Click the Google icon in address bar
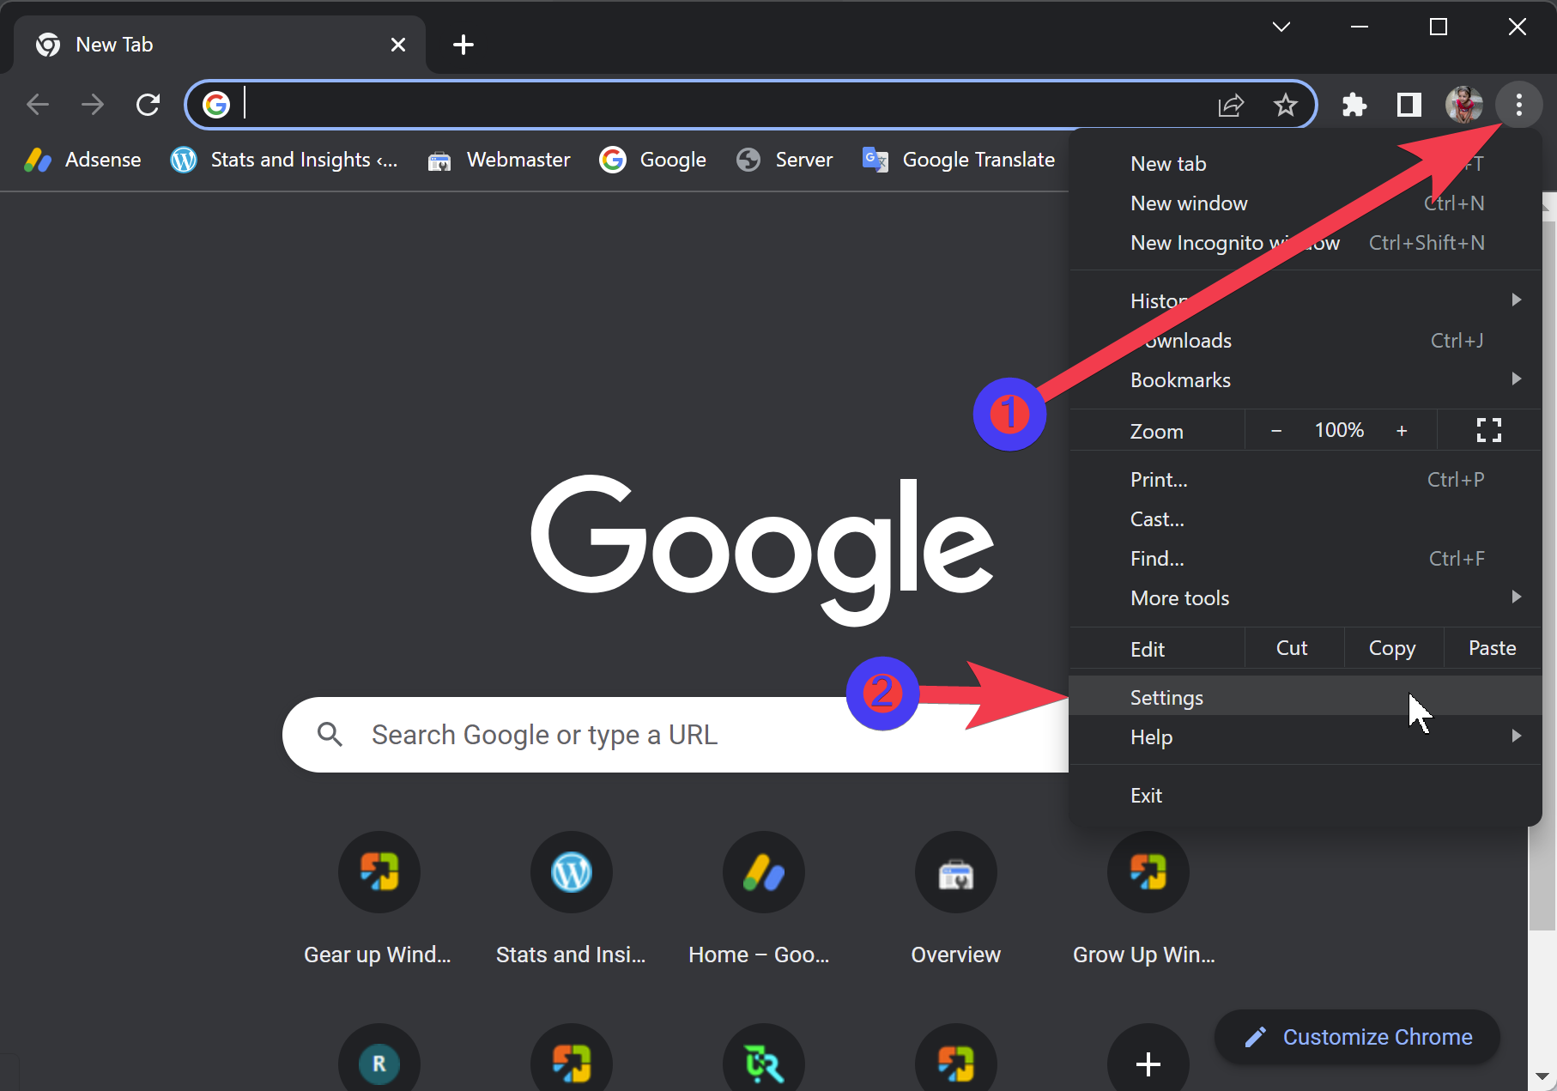Screen dimensions: 1557x1091 coord(216,105)
